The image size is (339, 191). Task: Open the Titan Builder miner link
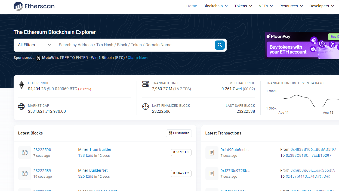click(100, 149)
